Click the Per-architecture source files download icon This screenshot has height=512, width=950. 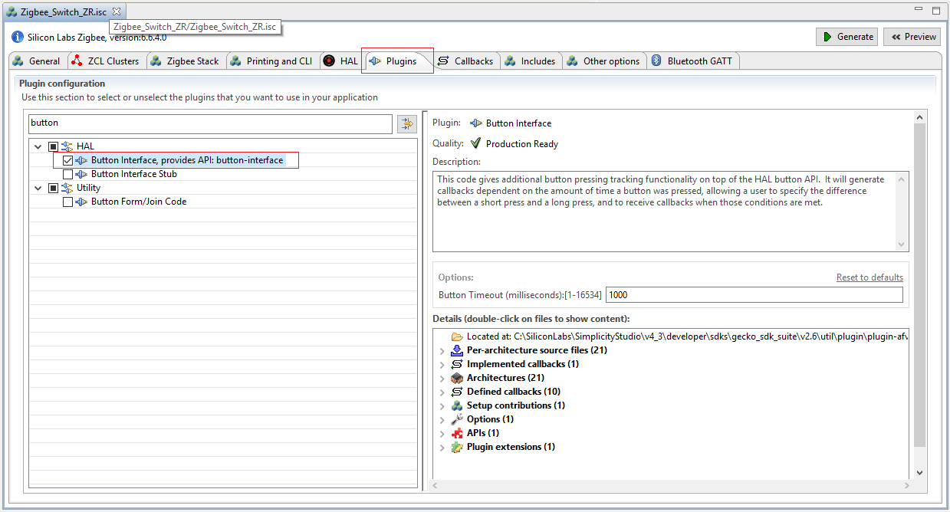pos(457,350)
